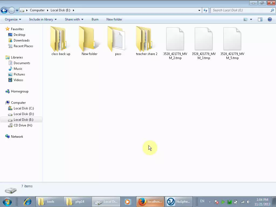The image size is (276, 207).
Task: Open the NuSphere app from taskbar
Action: (178, 201)
